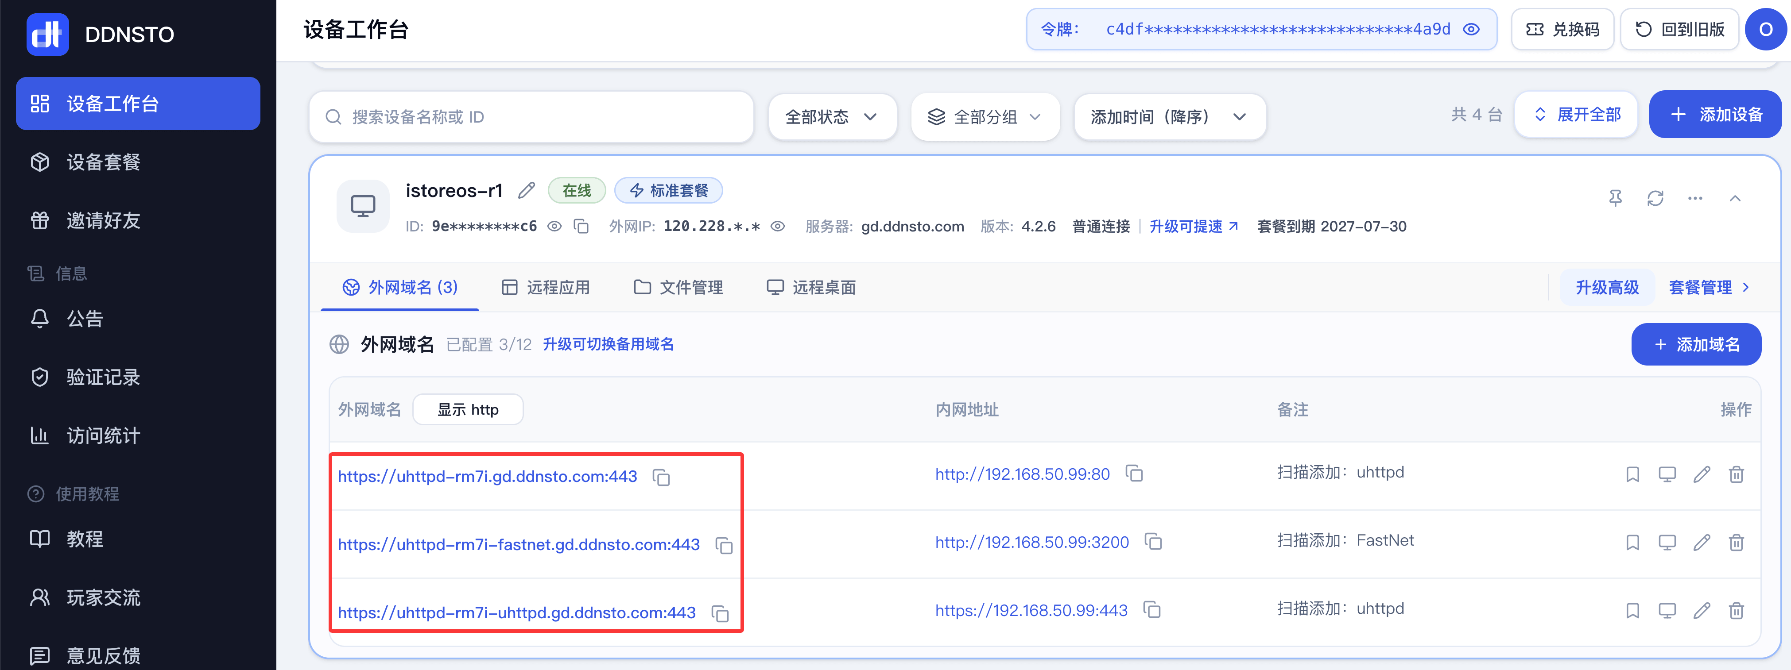Switch to the 远程应用 tab
Image resolution: width=1791 pixels, height=670 pixels.
pyautogui.click(x=545, y=287)
